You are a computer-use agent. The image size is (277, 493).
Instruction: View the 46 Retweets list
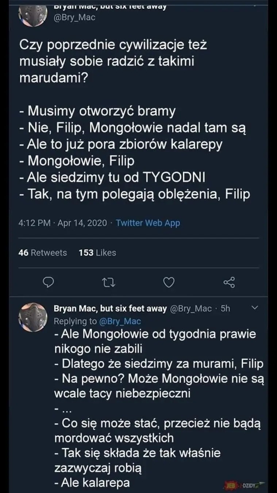tap(43, 252)
